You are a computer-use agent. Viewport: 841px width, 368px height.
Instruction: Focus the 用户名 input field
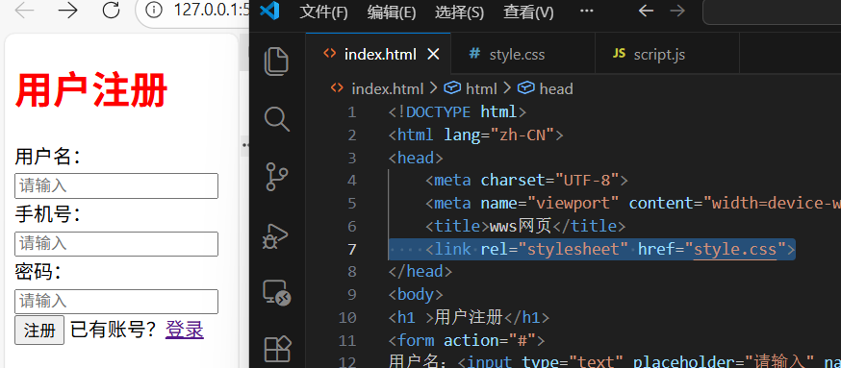coord(116,185)
